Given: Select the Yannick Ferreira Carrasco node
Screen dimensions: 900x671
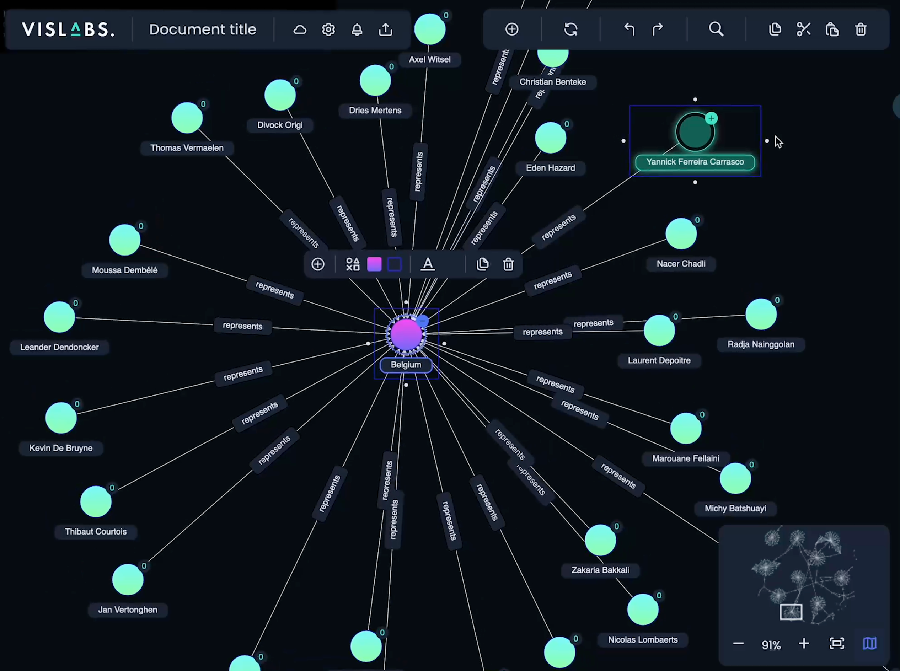Looking at the screenshot, I should pos(695,132).
